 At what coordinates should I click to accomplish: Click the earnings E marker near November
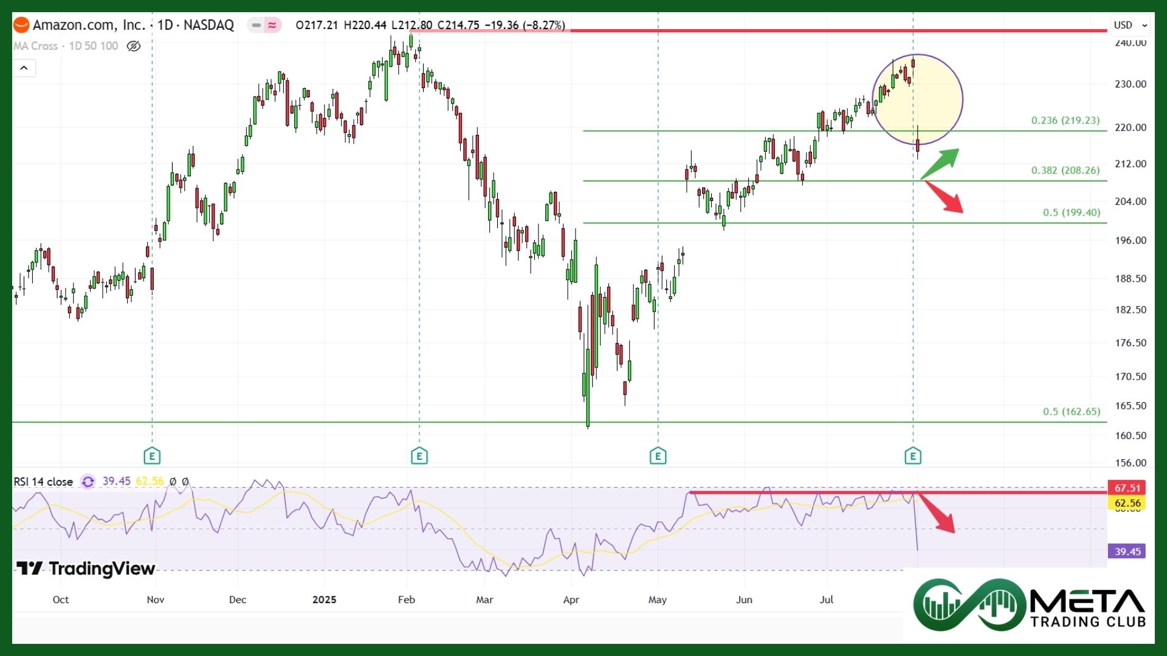(x=152, y=456)
